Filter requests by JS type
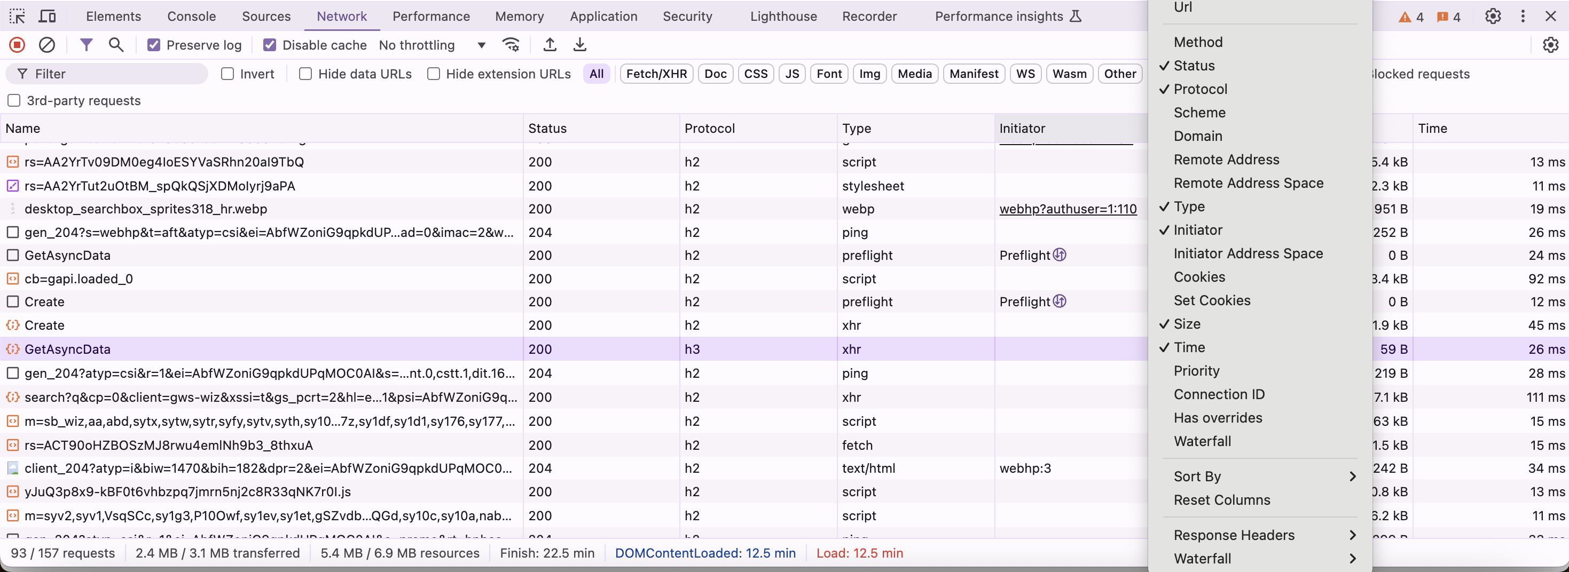Image resolution: width=1569 pixels, height=572 pixels. (792, 74)
